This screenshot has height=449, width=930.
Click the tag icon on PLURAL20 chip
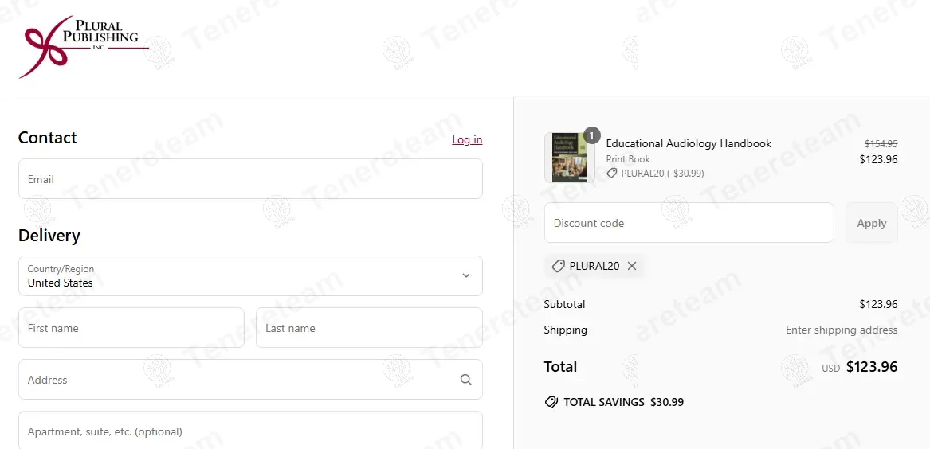click(x=558, y=266)
